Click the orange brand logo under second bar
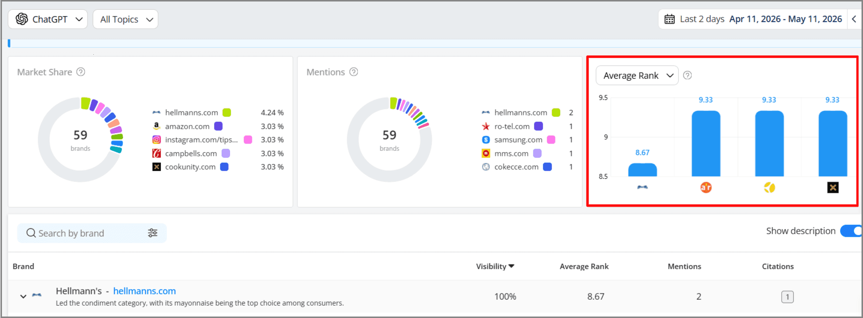 (x=706, y=187)
